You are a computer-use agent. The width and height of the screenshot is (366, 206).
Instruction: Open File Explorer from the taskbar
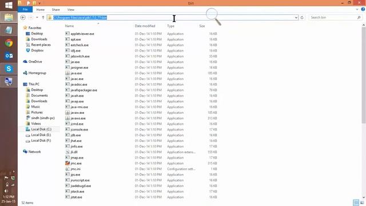tap(9, 18)
